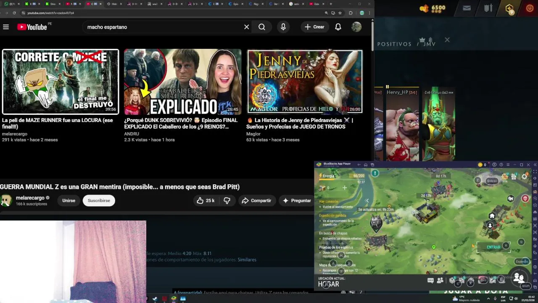Viewport: 538px width, 303px height.
Task: Open the YouTube hamburger guide menu
Action: click(6, 27)
